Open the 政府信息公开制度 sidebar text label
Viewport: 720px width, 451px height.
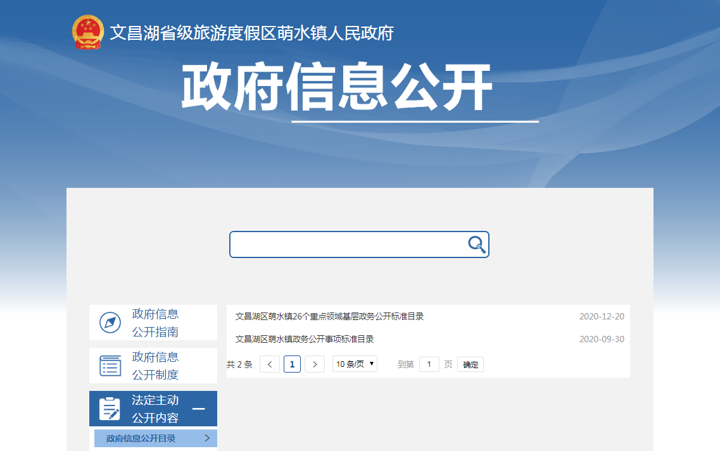(x=155, y=366)
